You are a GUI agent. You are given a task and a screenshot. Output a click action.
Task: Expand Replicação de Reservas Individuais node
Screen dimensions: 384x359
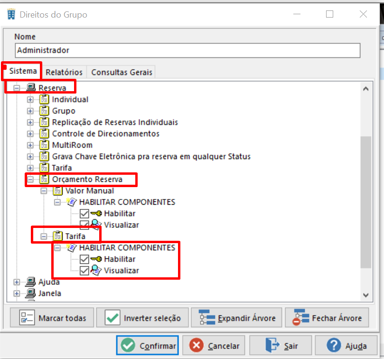tap(30, 123)
